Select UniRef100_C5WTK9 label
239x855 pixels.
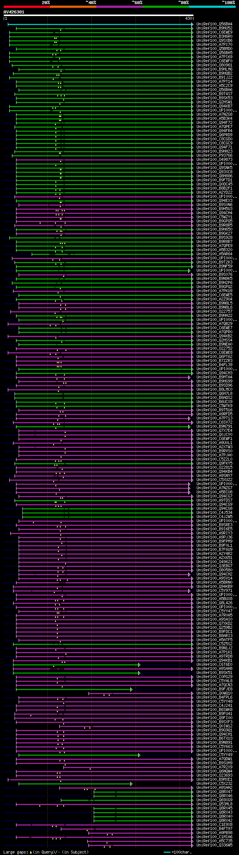214,406
